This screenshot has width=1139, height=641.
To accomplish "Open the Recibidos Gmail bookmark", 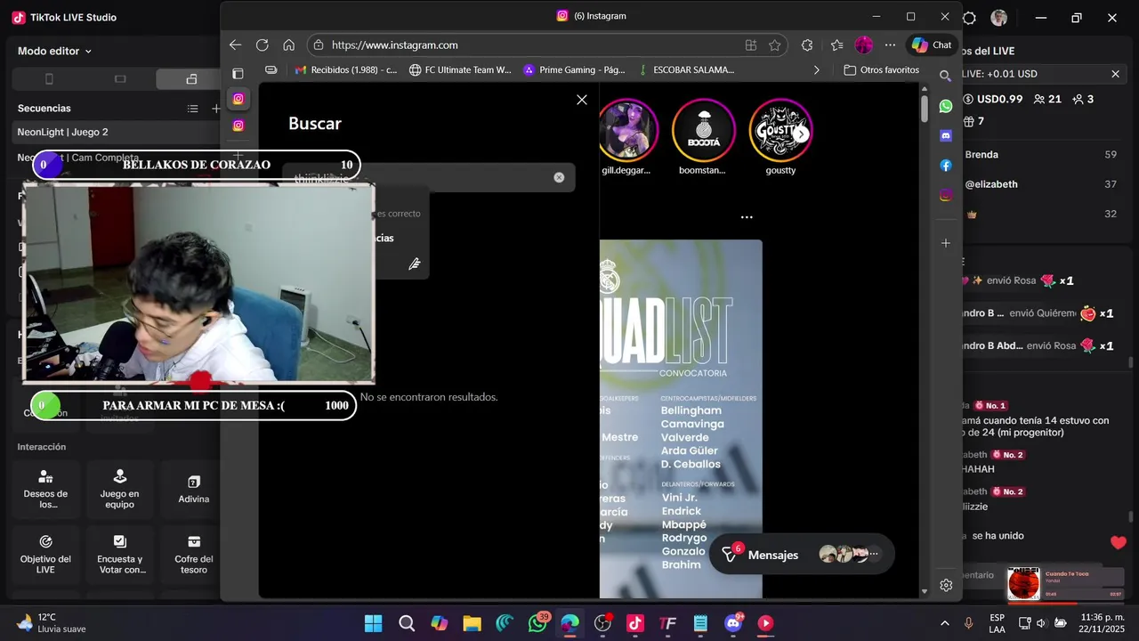I will (x=346, y=69).
